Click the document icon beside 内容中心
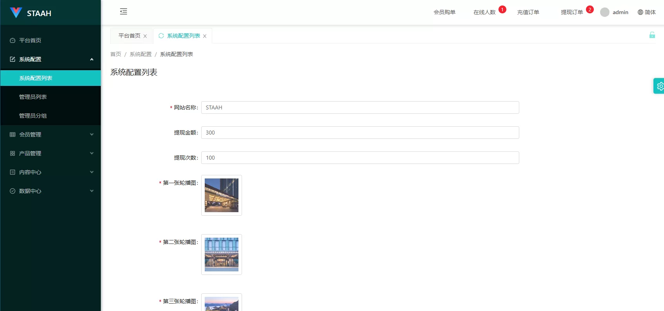The image size is (664, 311). point(13,172)
